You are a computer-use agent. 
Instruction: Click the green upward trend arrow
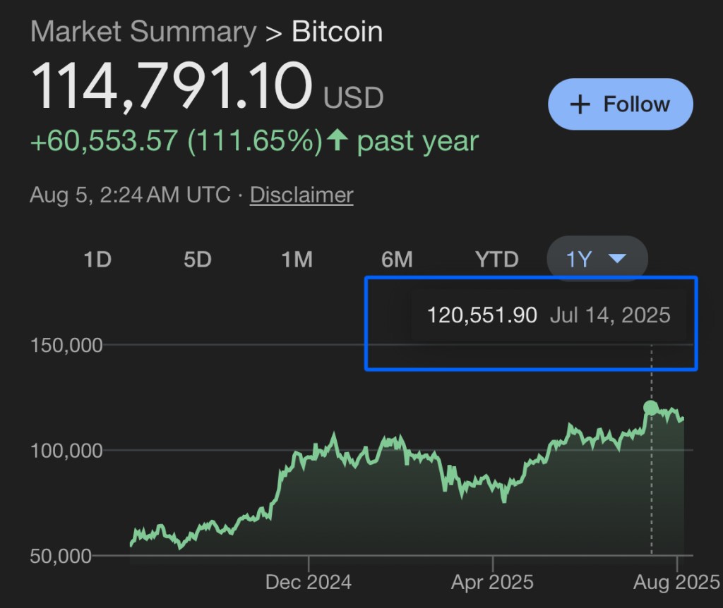point(338,141)
